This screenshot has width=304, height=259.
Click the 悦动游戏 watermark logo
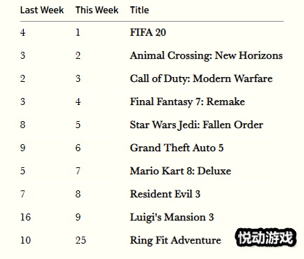(266, 237)
